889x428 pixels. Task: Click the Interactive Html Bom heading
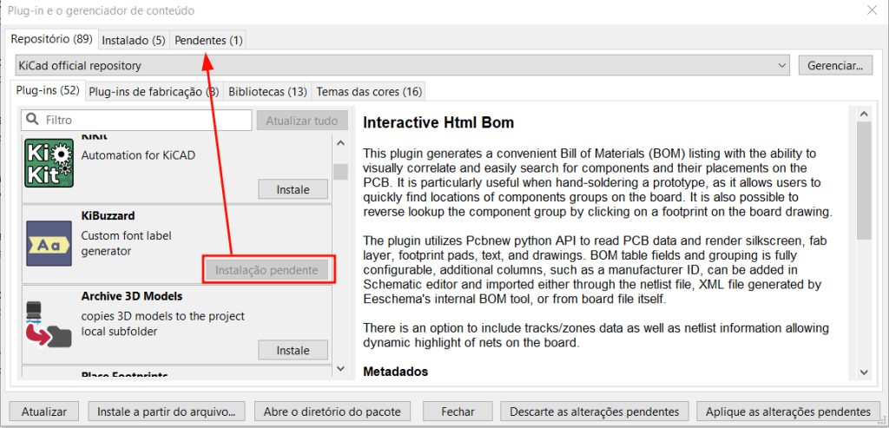(x=438, y=122)
